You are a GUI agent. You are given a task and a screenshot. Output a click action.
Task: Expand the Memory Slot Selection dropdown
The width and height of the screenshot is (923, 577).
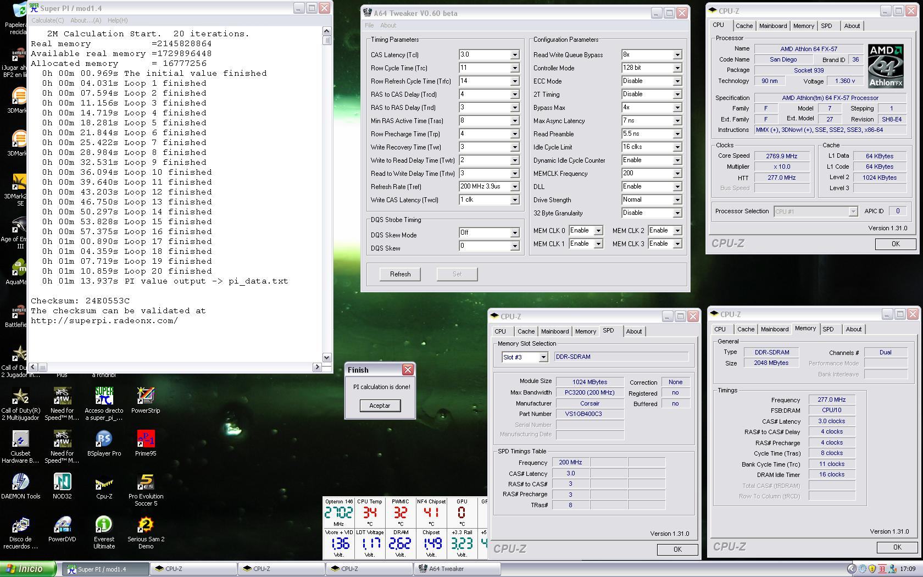543,357
